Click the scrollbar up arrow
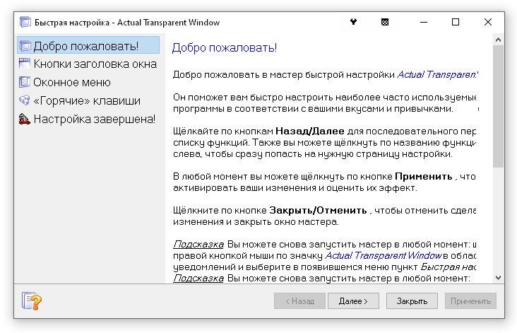Screen dimensions: 517x333 (498, 40)
